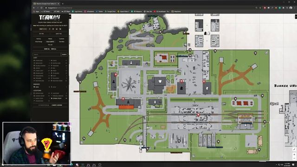
Task: Click the black marker above the red barracks tents
Action: pos(235,99)
